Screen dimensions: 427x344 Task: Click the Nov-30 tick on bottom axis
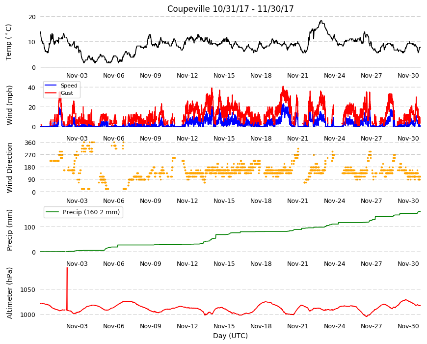[408, 326]
